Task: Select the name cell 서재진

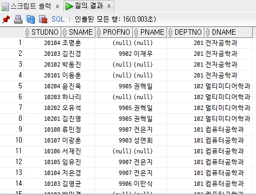Action: (x=78, y=151)
